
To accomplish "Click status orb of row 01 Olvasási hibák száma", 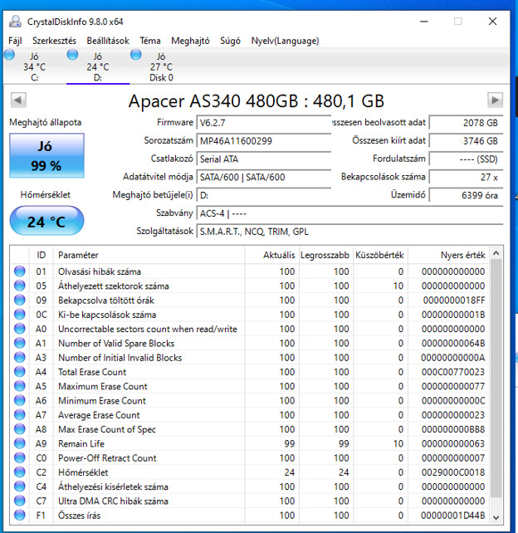I will coord(20,271).
